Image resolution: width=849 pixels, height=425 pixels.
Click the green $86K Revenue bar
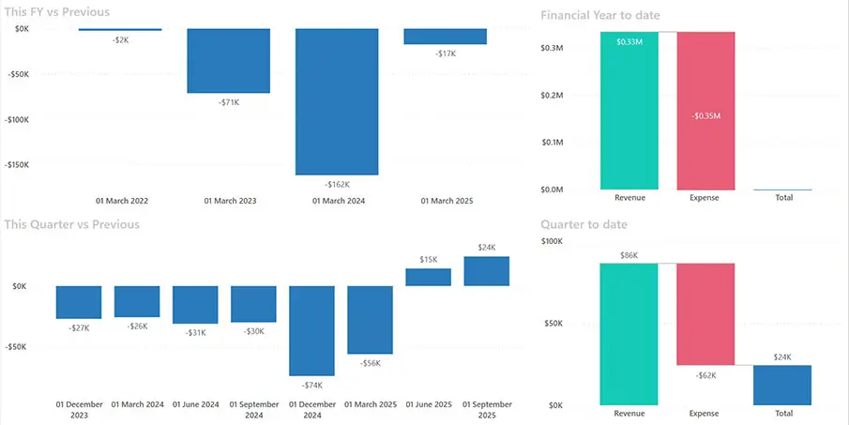[x=629, y=334]
